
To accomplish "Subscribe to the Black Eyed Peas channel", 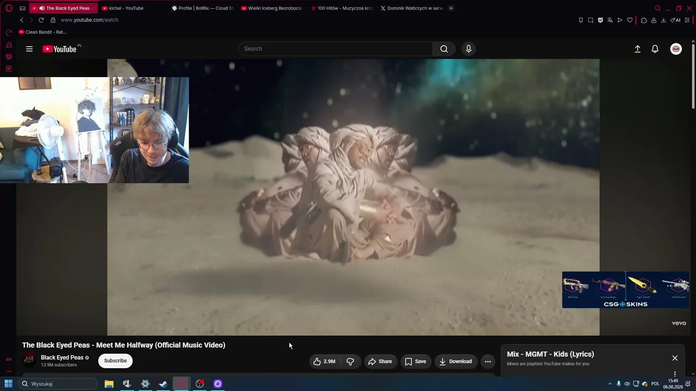I will pyautogui.click(x=115, y=361).
